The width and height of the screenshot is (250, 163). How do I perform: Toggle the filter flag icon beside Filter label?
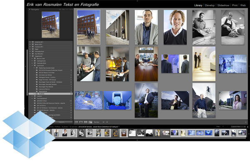(x=223, y=127)
